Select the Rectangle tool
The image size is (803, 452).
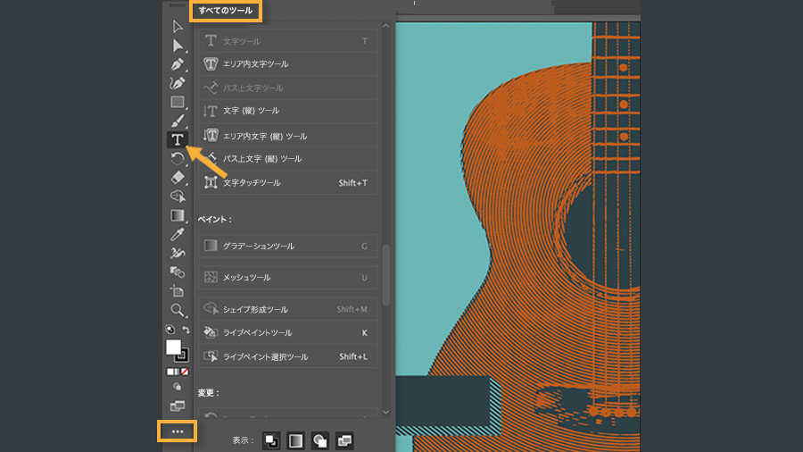point(178,102)
